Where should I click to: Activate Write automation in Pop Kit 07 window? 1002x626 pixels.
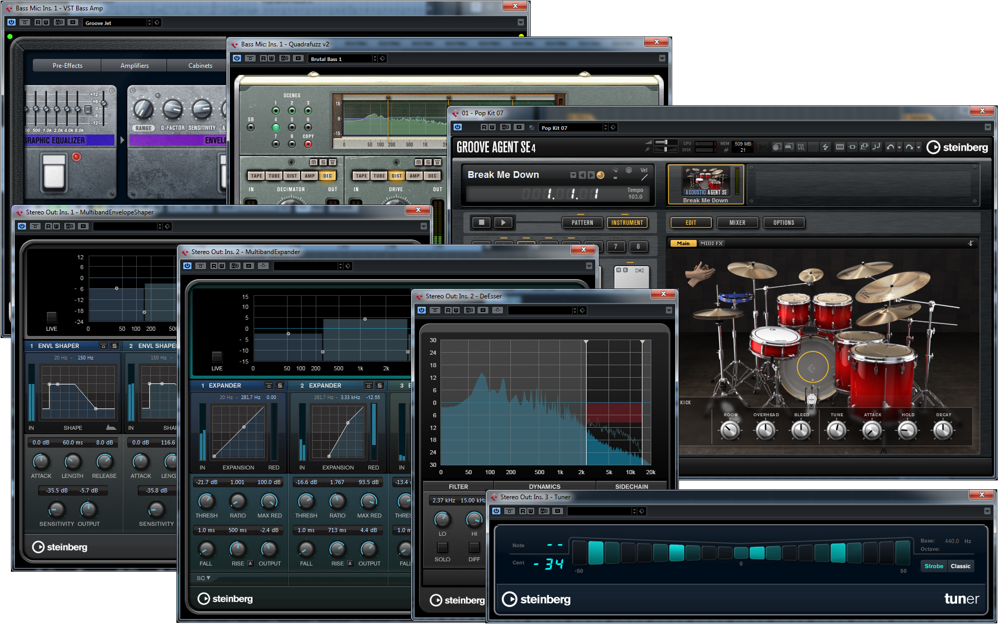(492, 127)
